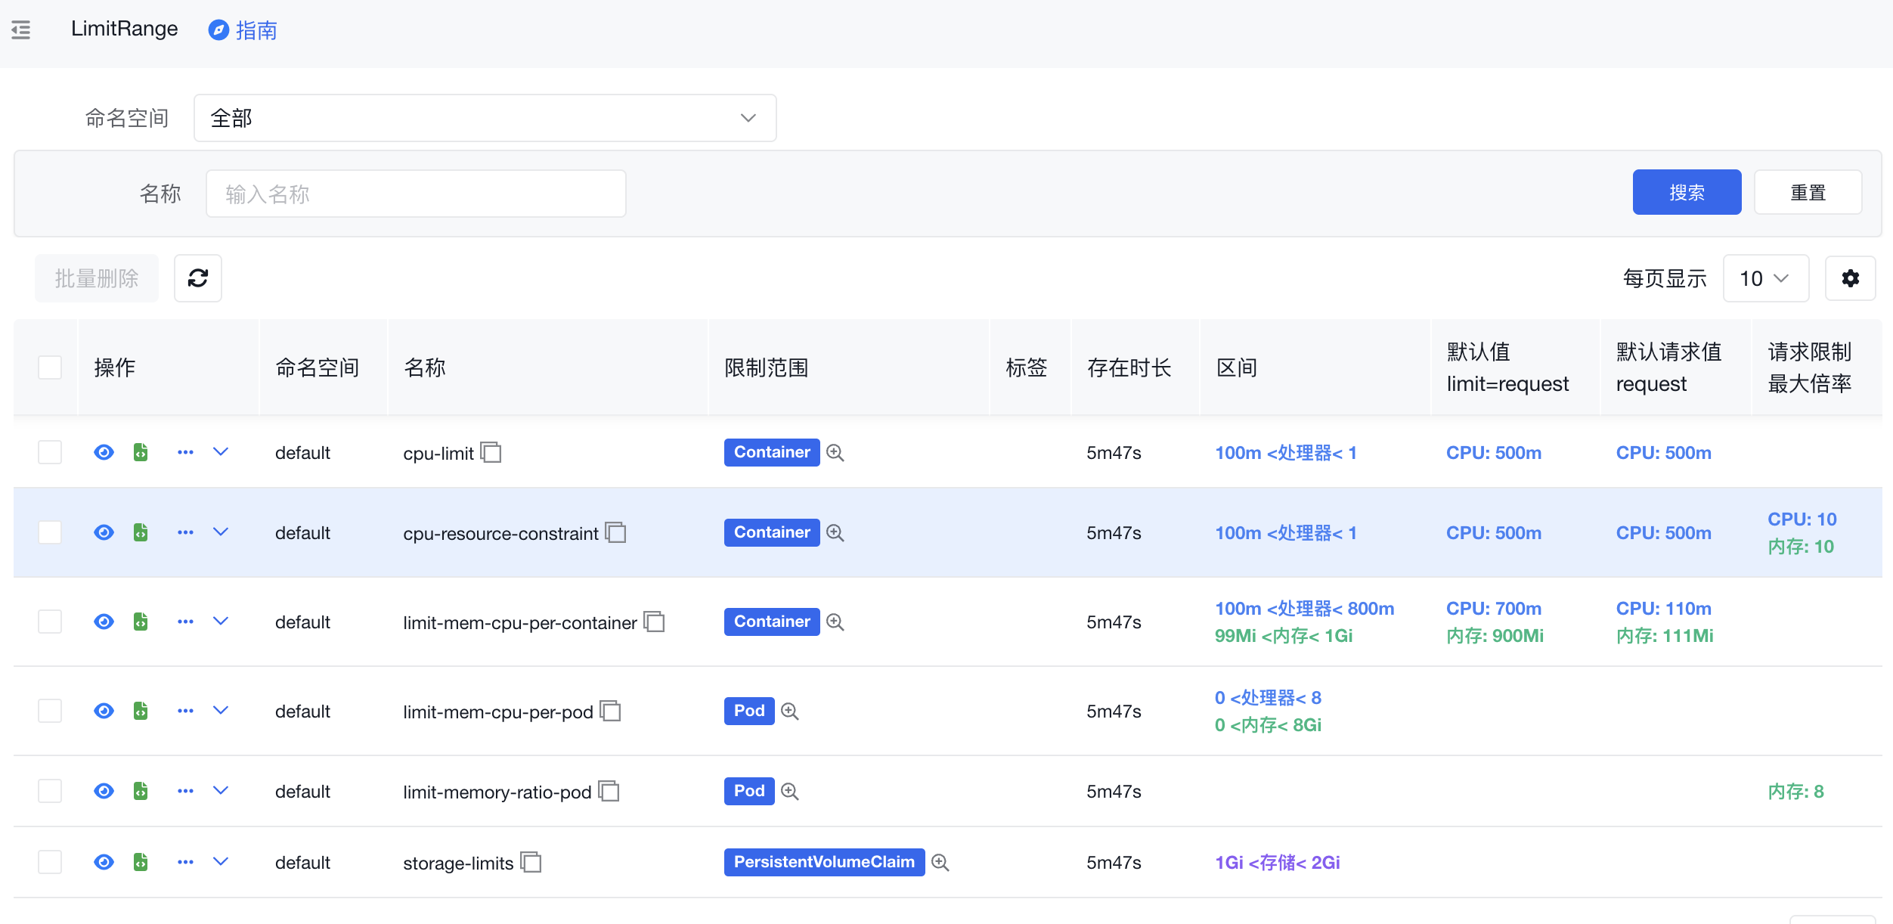Copy the storage-limits name

[x=531, y=862]
